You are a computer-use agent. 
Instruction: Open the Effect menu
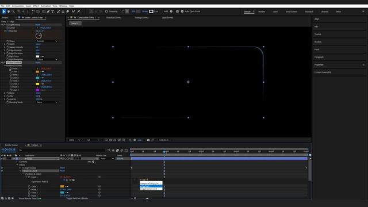click(x=36, y=6)
